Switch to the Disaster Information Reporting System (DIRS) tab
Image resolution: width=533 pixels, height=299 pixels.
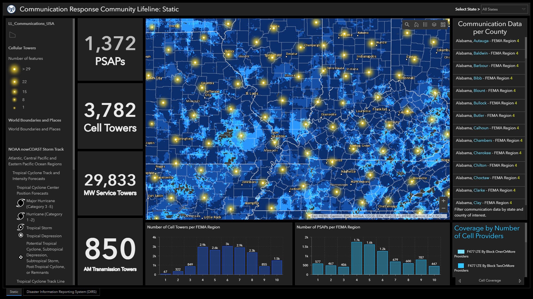pyautogui.click(x=61, y=292)
